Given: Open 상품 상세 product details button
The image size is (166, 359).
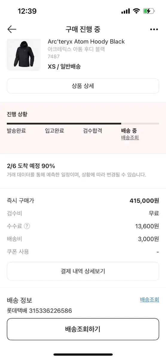Looking at the screenshot, I should [83, 86].
